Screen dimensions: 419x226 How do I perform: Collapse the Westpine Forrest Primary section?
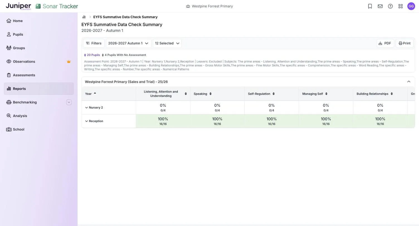tap(409, 82)
